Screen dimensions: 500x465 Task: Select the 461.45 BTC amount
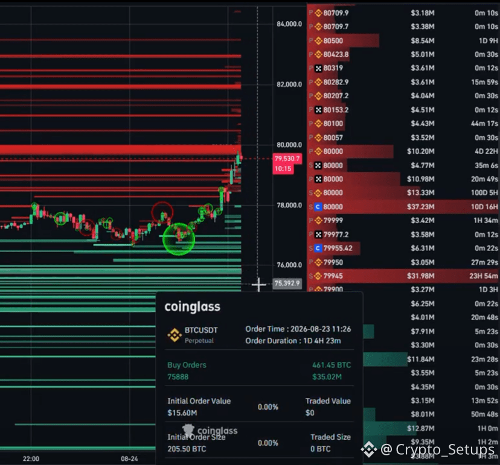[x=332, y=365]
